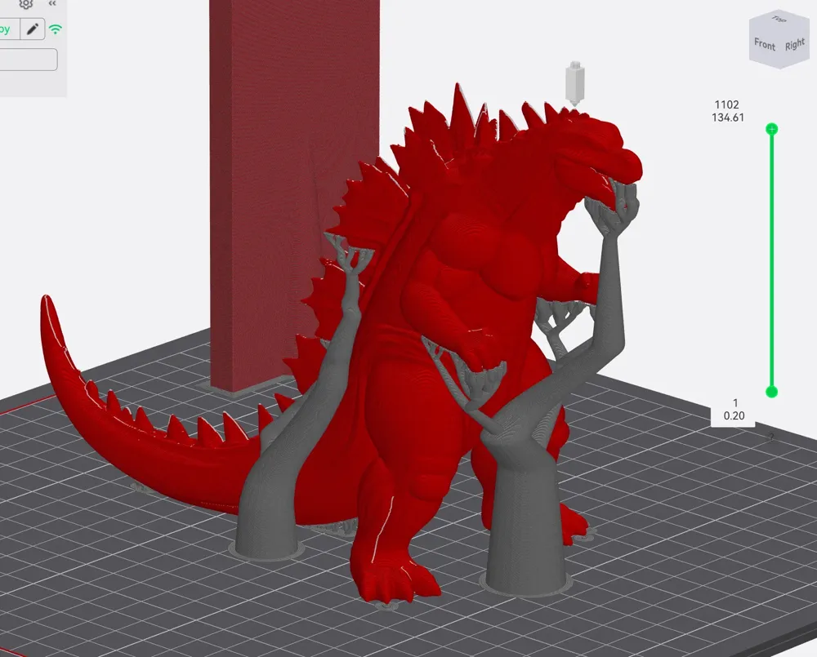Click the top layer height "134.61"
The image size is (817, 657).
(727, 118)
